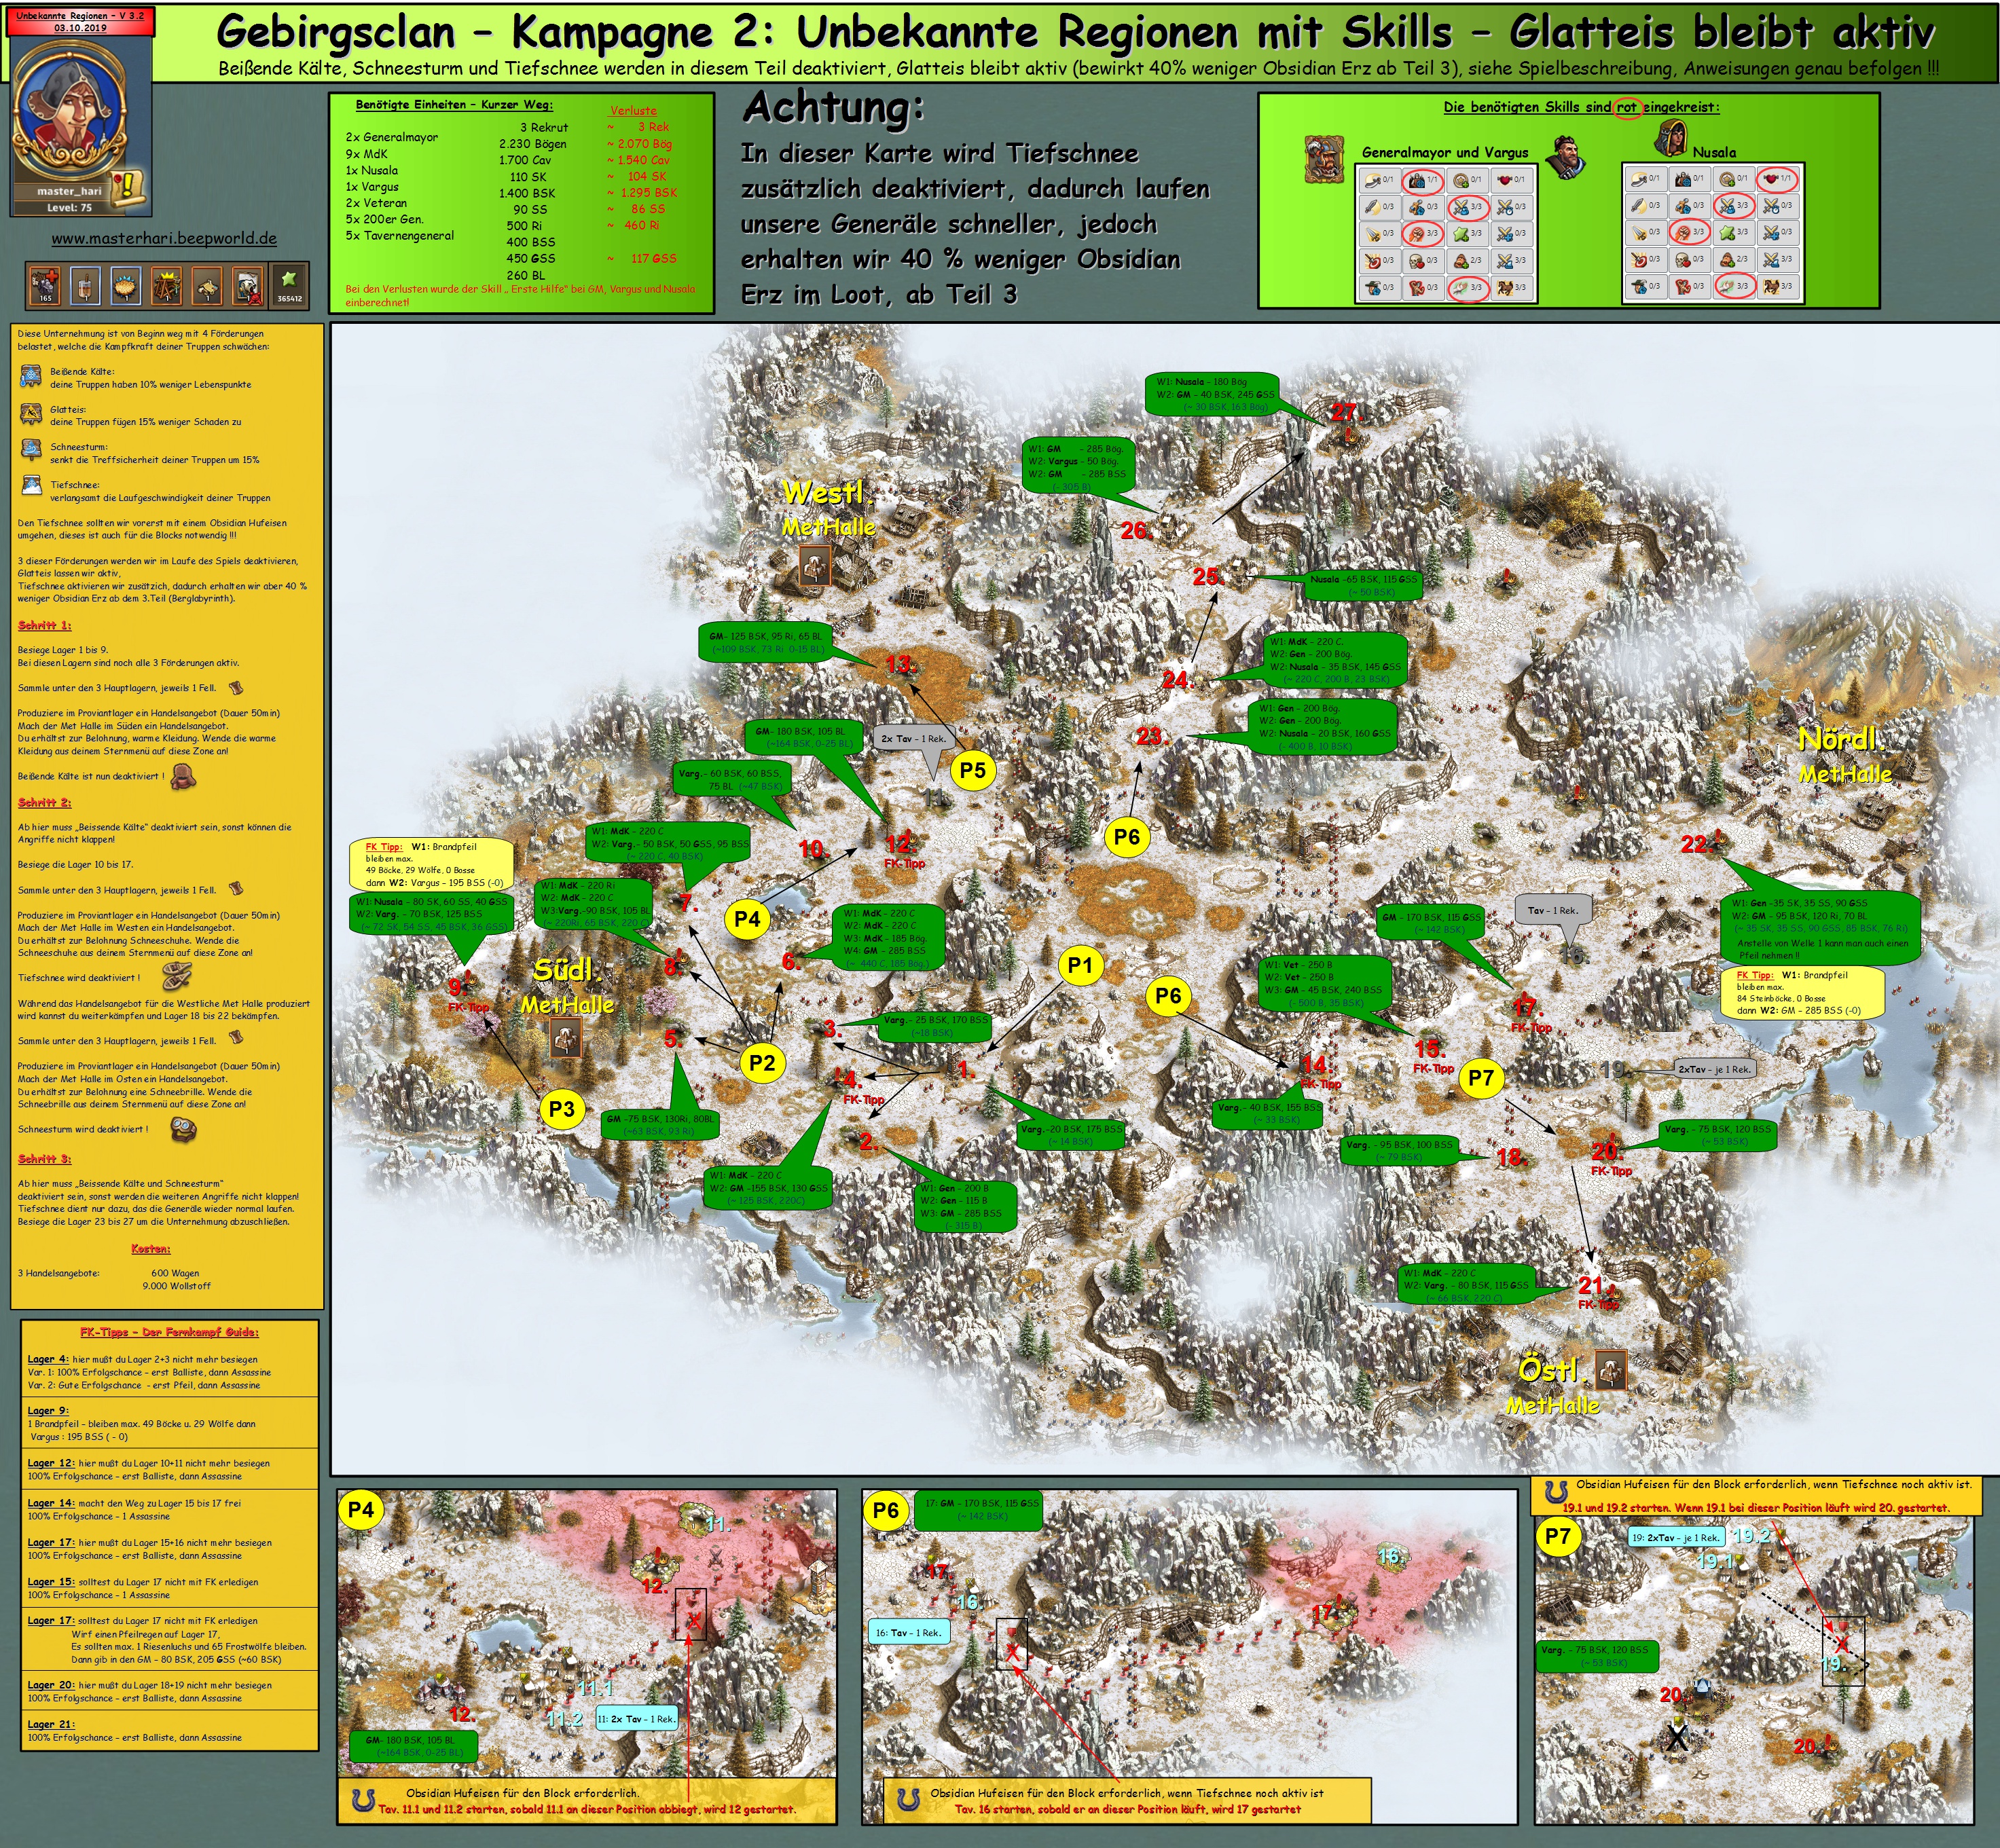Click the circled heart 1/1 skill in Nusala's table
The image size is (2000, 1848).
pyautogui.click(x=1777, y=179)
